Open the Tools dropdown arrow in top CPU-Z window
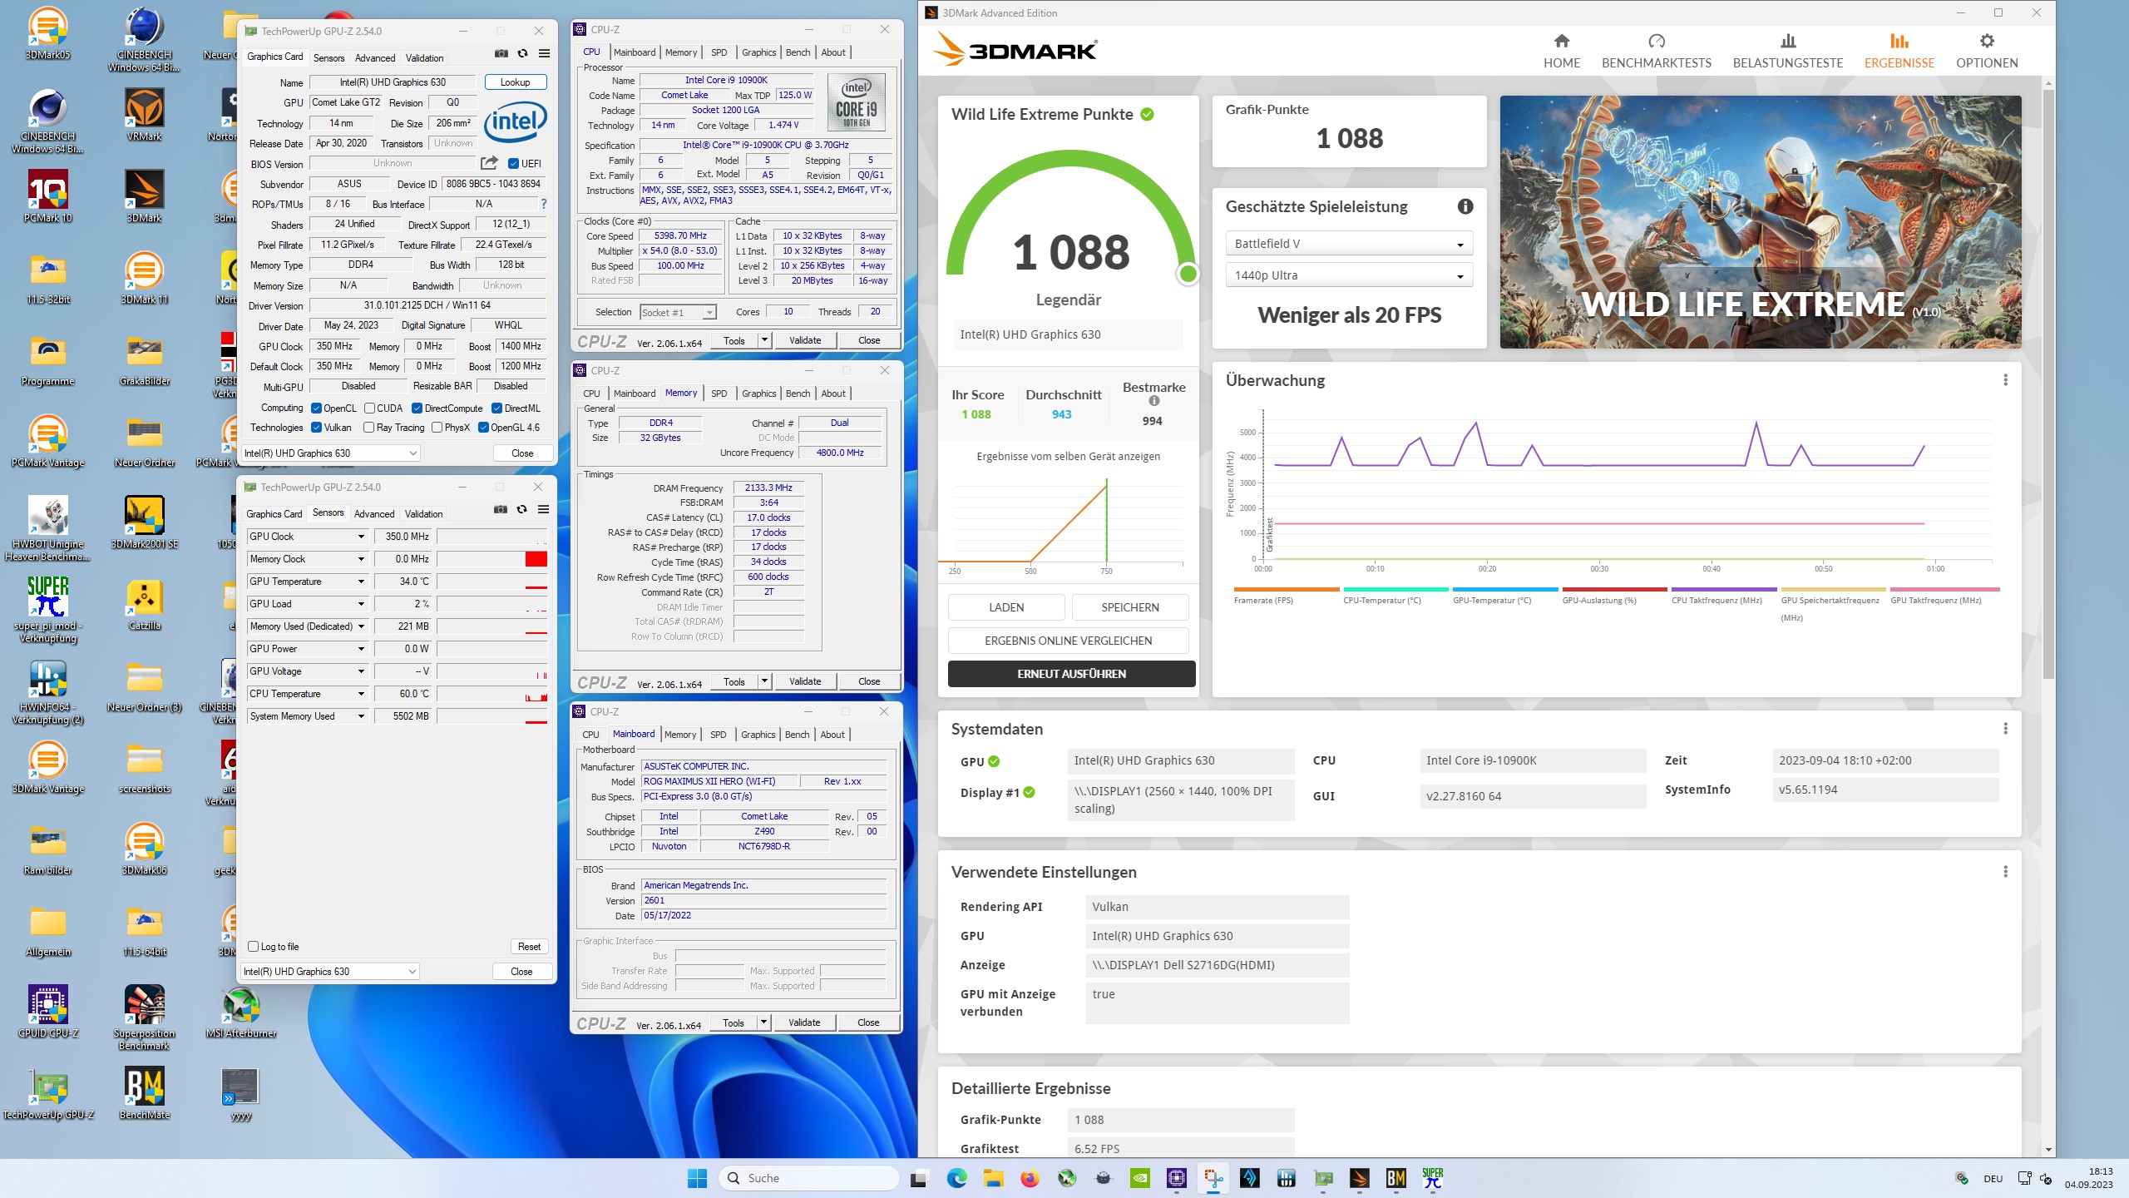Screen dimensions: 2129x1198 (764, 340)
